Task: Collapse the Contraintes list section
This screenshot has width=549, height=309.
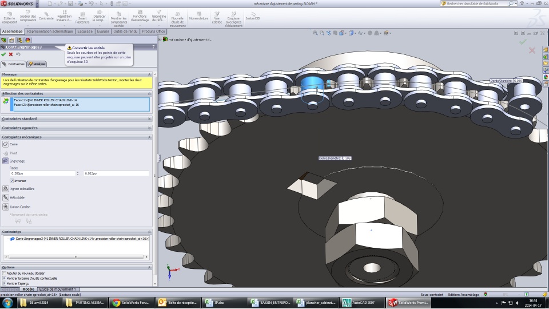Action: click(x=149, y=232)
